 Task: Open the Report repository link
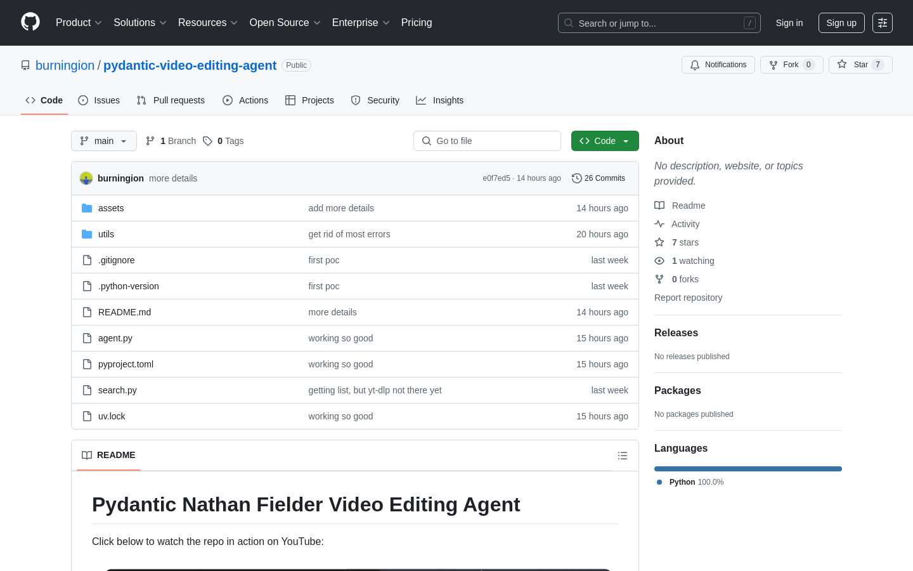pyautogui.click(x=688, y=298)
